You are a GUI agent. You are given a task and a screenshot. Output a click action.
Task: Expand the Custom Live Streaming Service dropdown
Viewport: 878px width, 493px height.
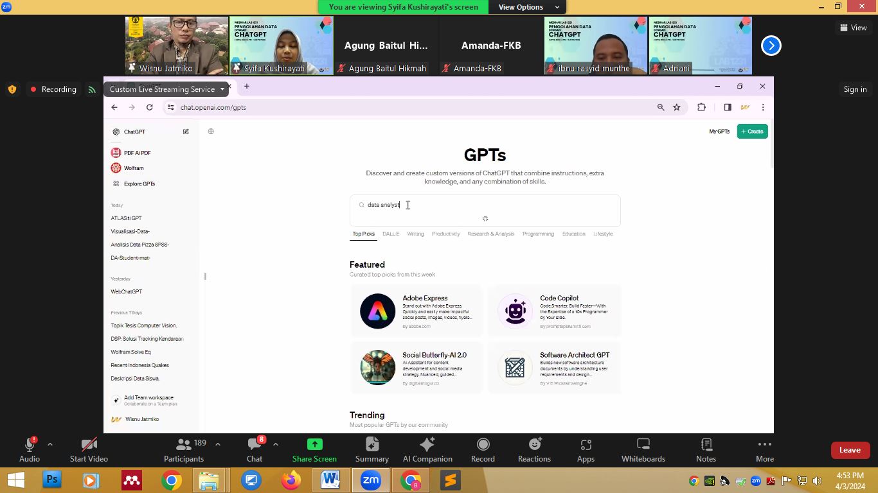coord(167,89)
